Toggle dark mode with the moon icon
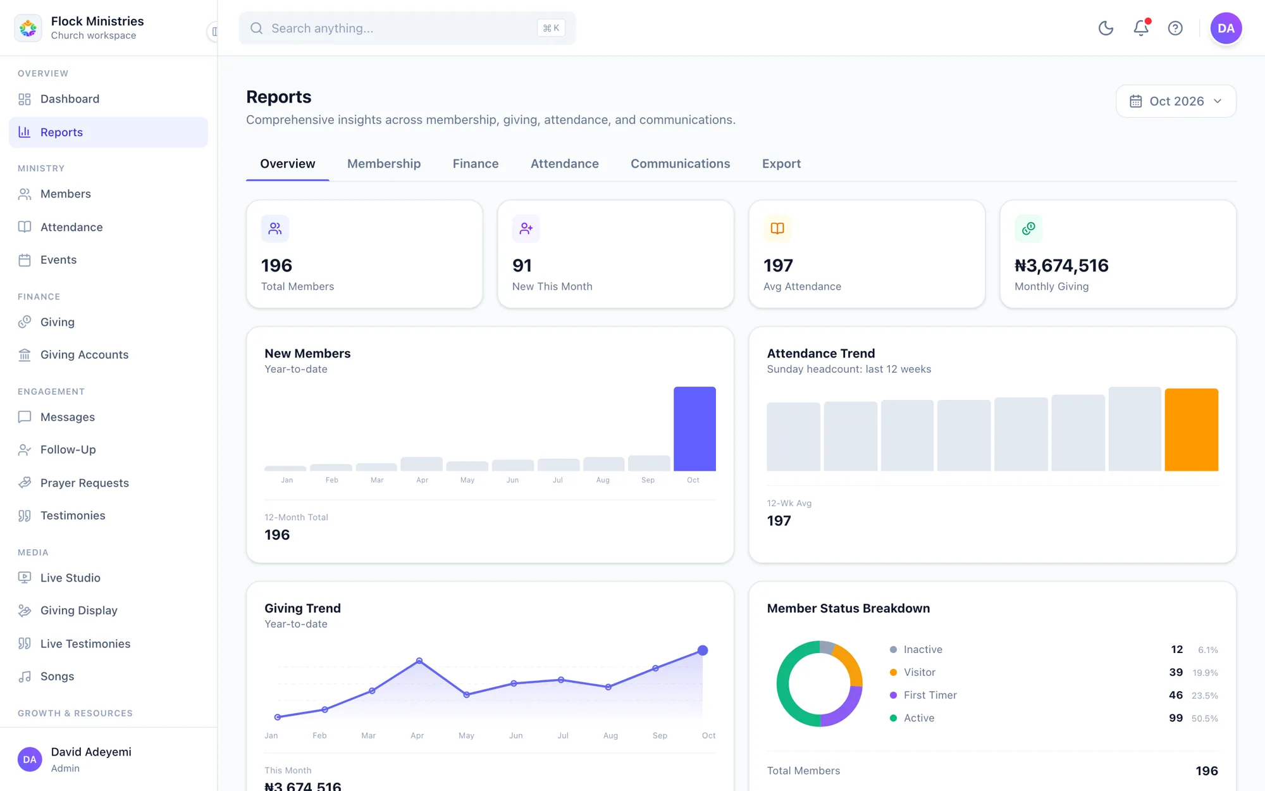1265x791 pixels. (x=1106, y=28)
